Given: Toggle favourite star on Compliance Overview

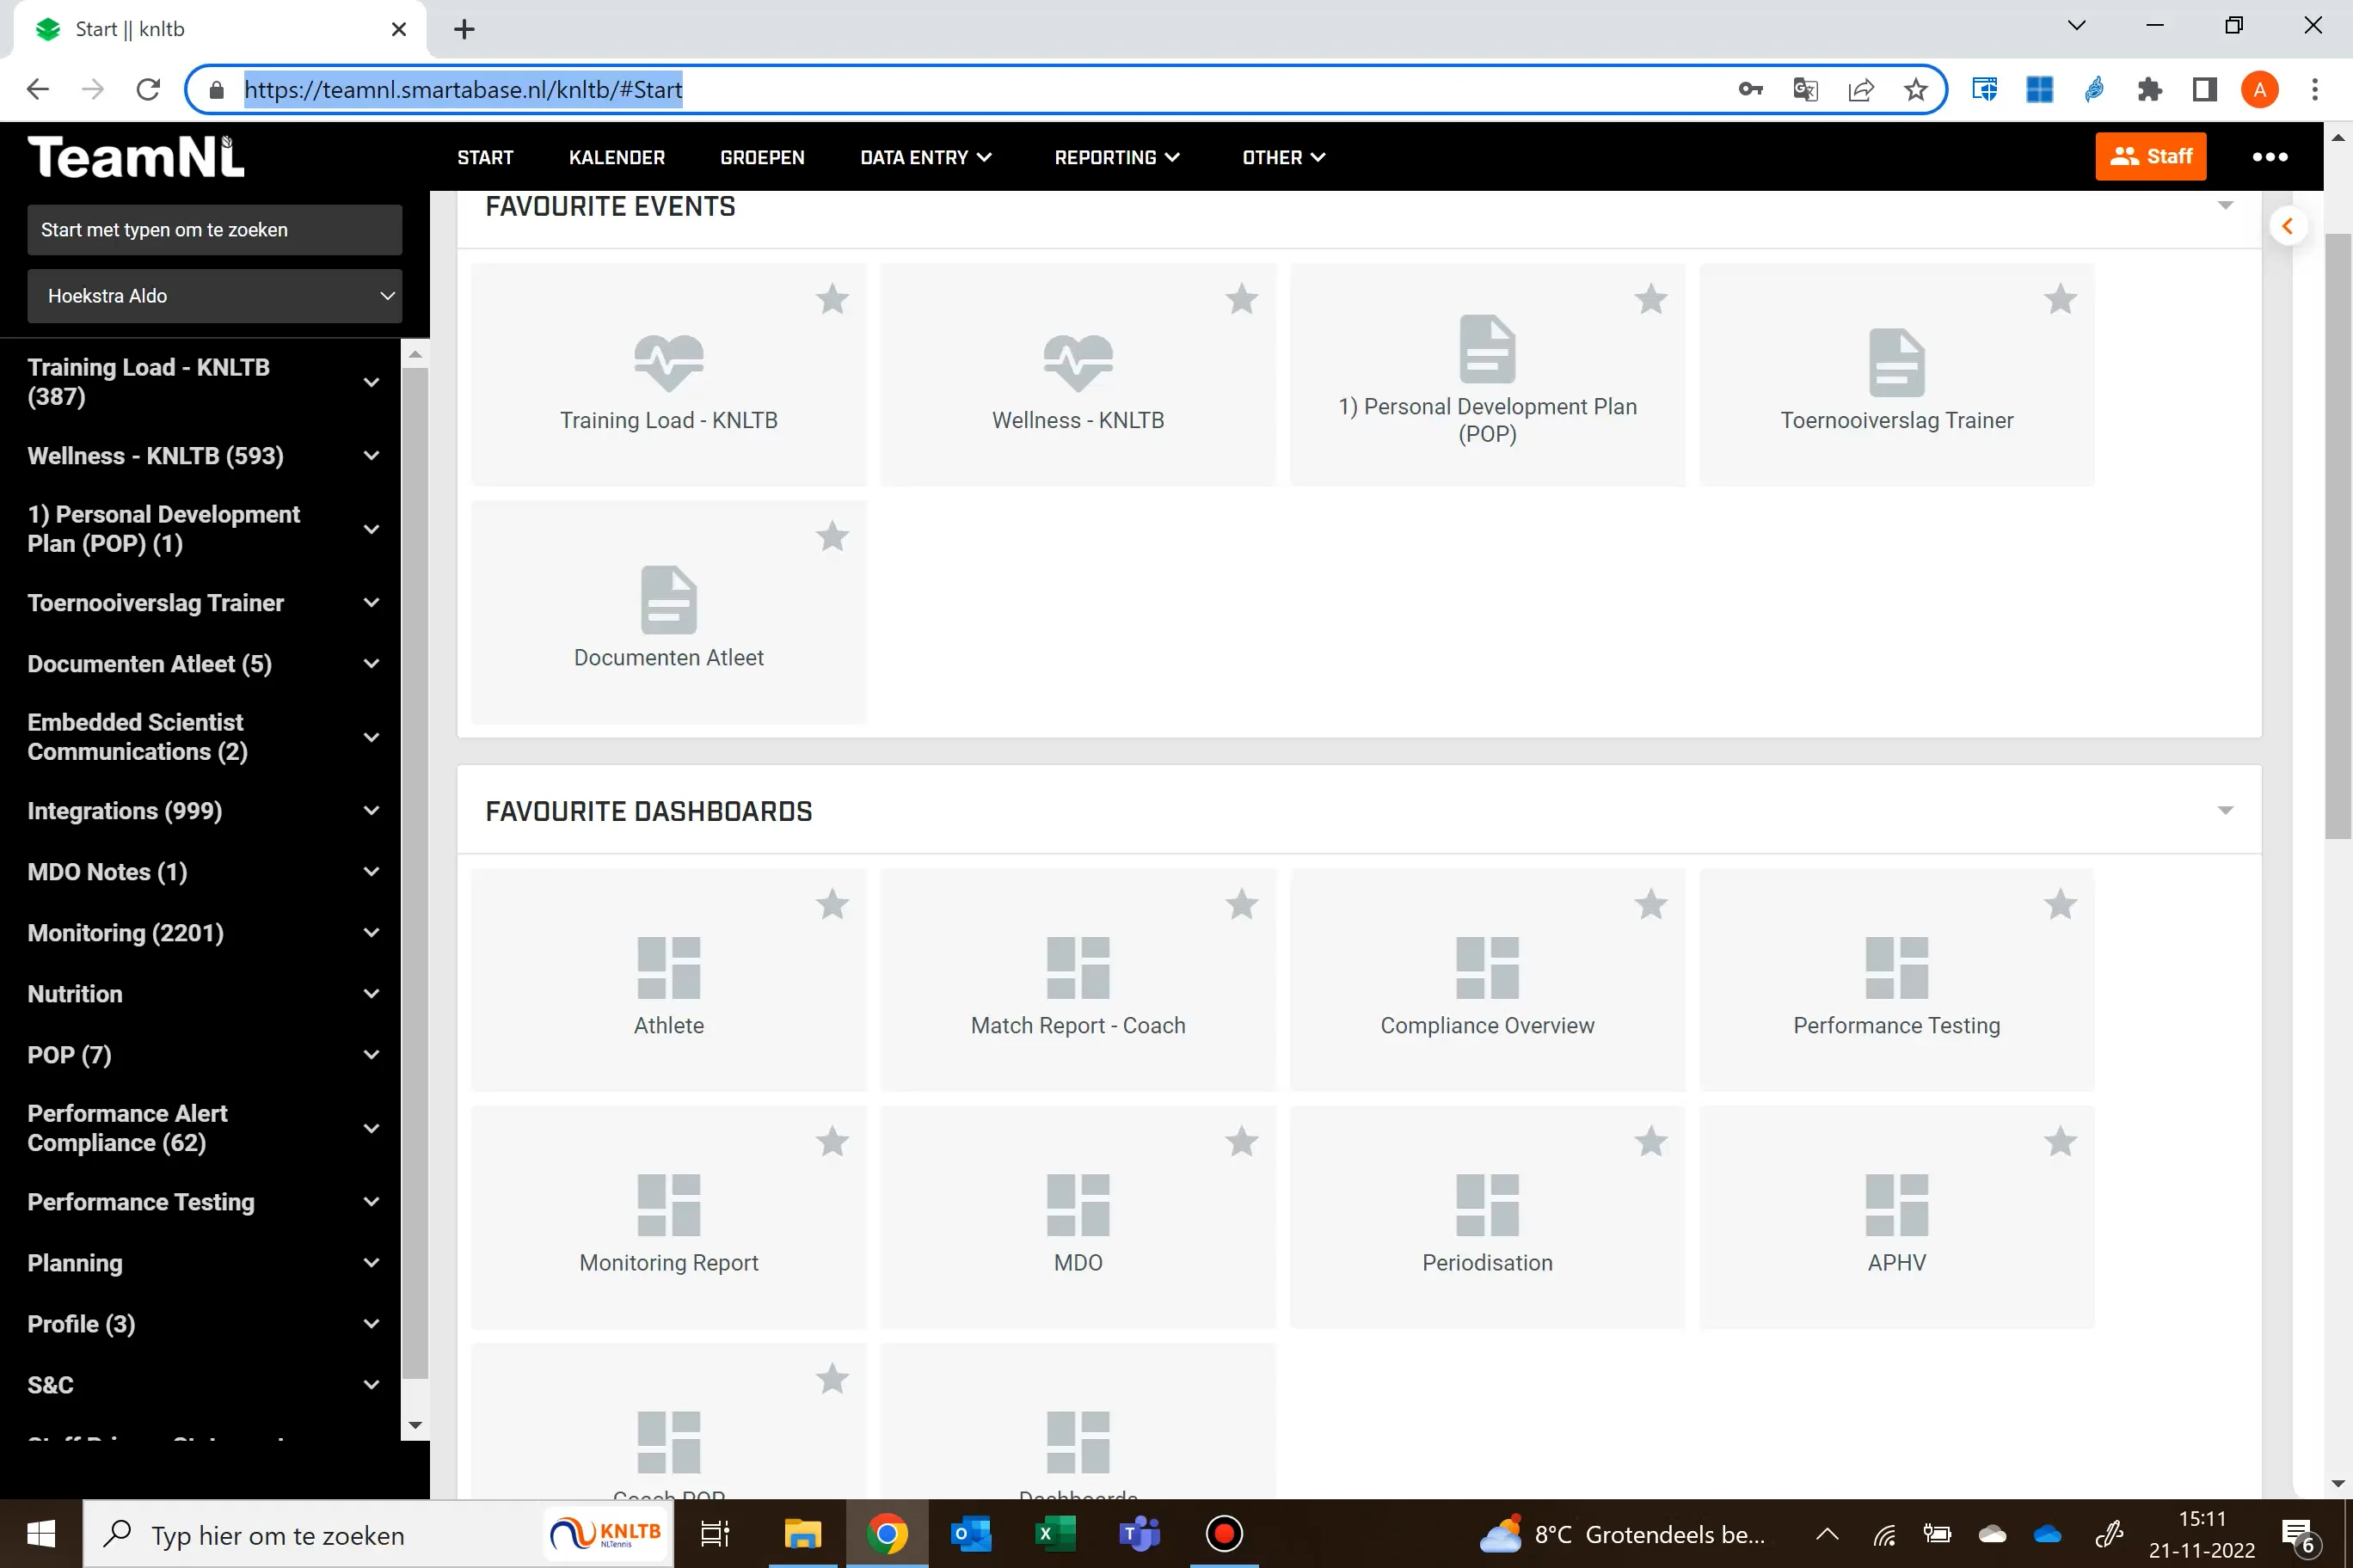Looking at the screenshot, I should click(1650, 904).
